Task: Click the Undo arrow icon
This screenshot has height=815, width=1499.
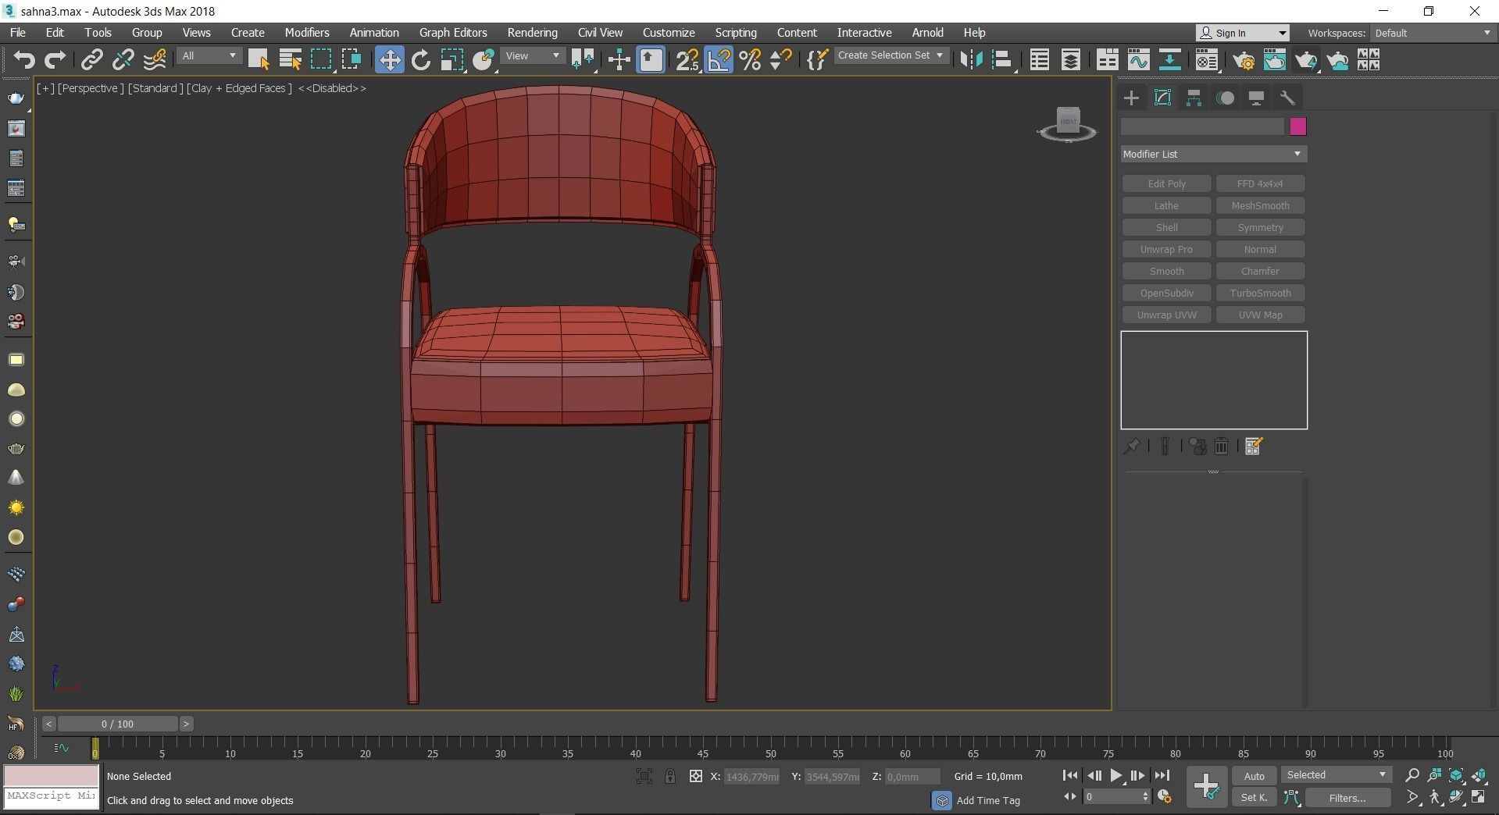Action: click(24, 60)
